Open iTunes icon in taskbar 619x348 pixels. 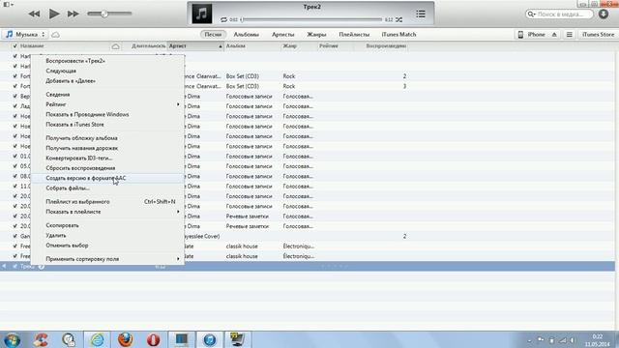210,339
